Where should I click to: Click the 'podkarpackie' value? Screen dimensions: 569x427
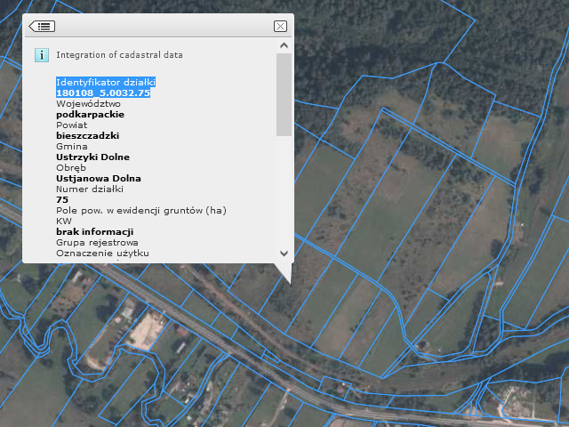click(91, 115)
